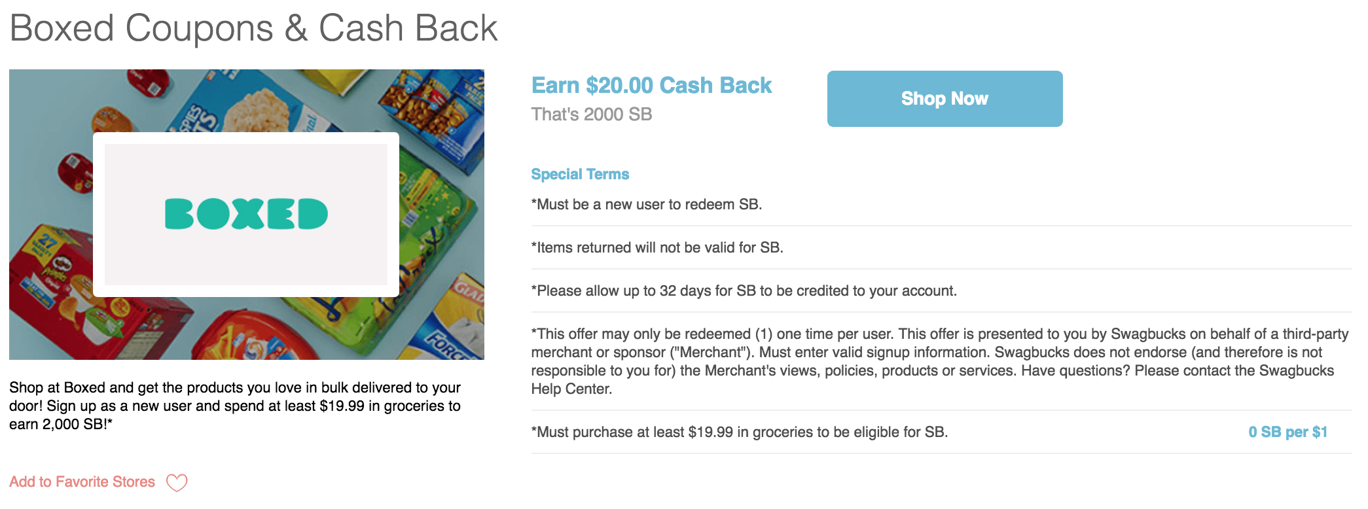Click the green BOXED logo
The image size is (1368, 509).
246,214
